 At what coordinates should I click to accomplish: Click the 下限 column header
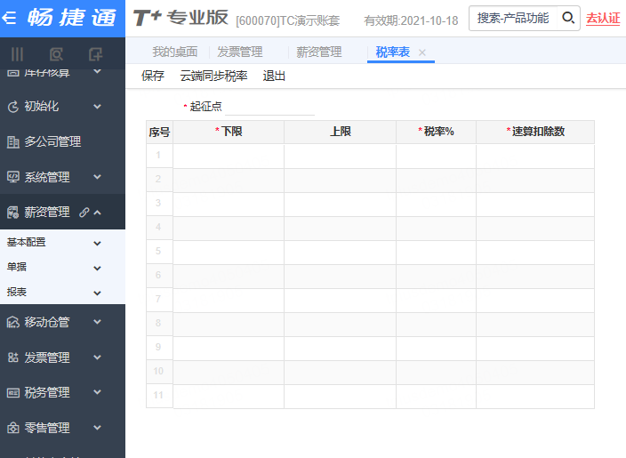point(229,132)
